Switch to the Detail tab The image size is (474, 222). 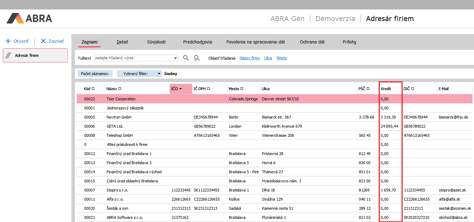(x=122, y=42)
